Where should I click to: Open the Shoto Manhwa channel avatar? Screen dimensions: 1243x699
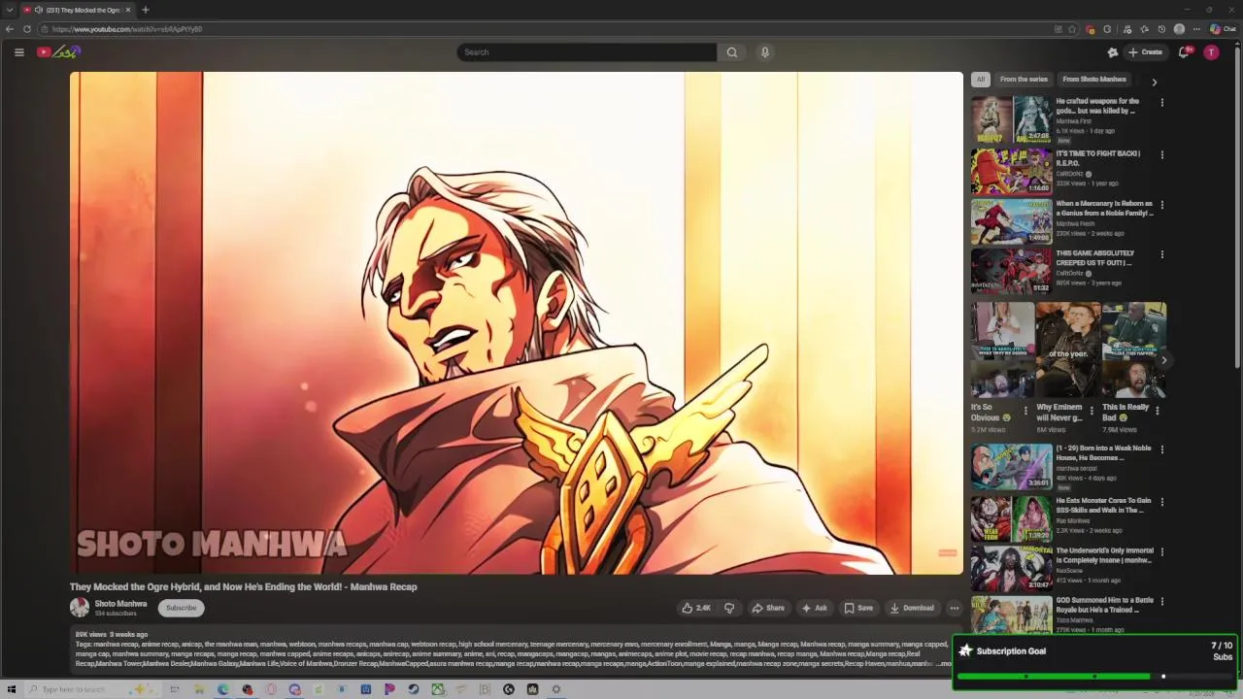tap(80, 608)
